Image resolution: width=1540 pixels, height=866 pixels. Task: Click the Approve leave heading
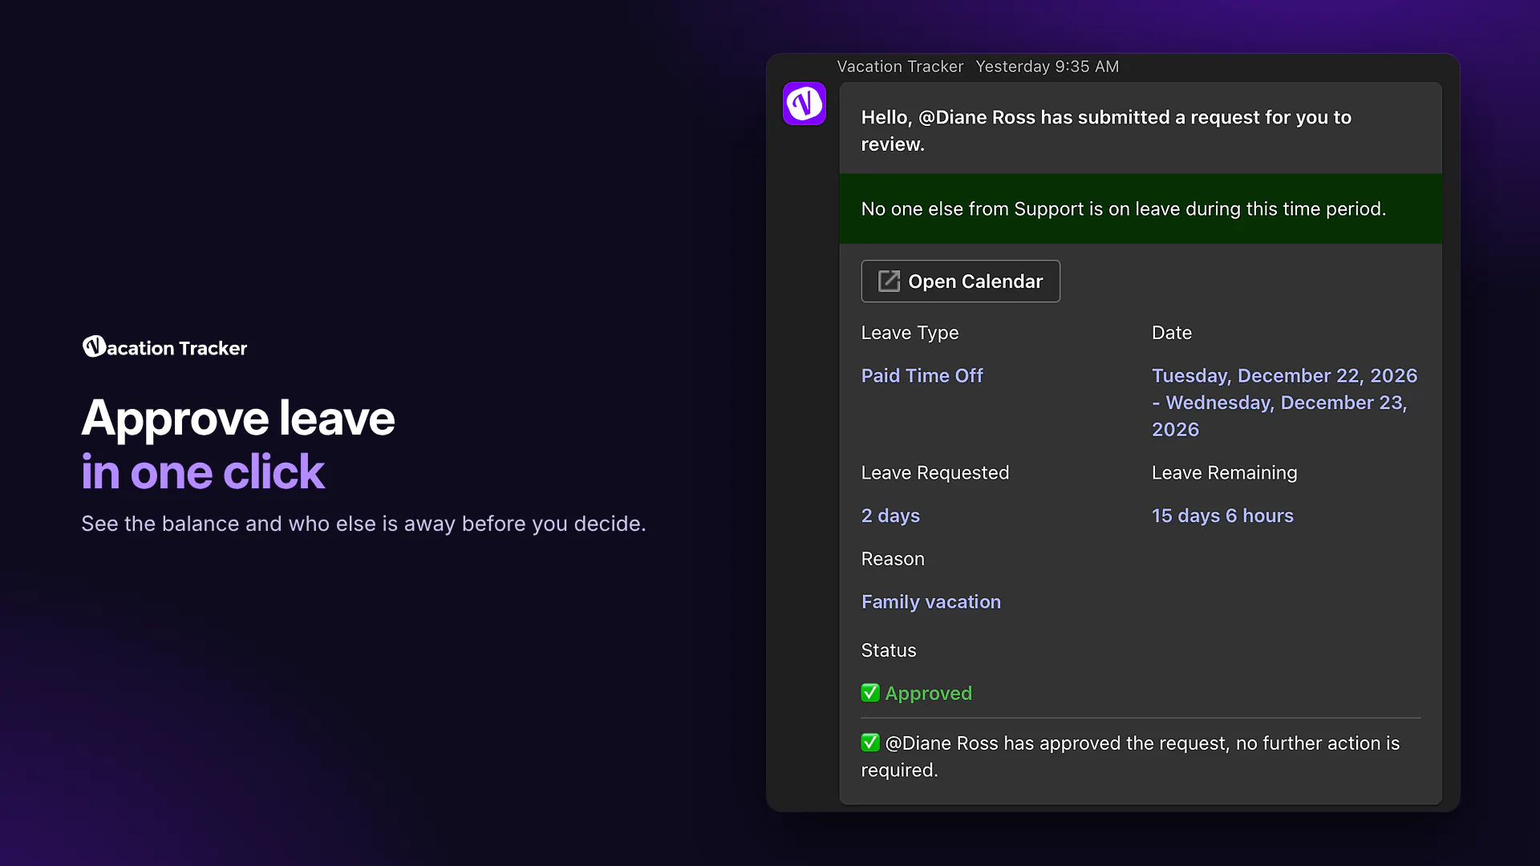pos(238,419)
